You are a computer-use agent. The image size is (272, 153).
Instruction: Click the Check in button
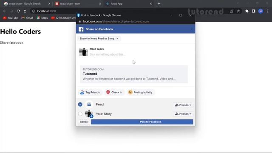pos(114,92)
